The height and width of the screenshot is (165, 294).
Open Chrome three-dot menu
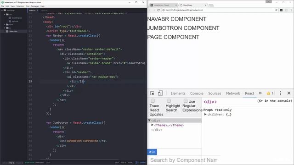tap(291, 10)
